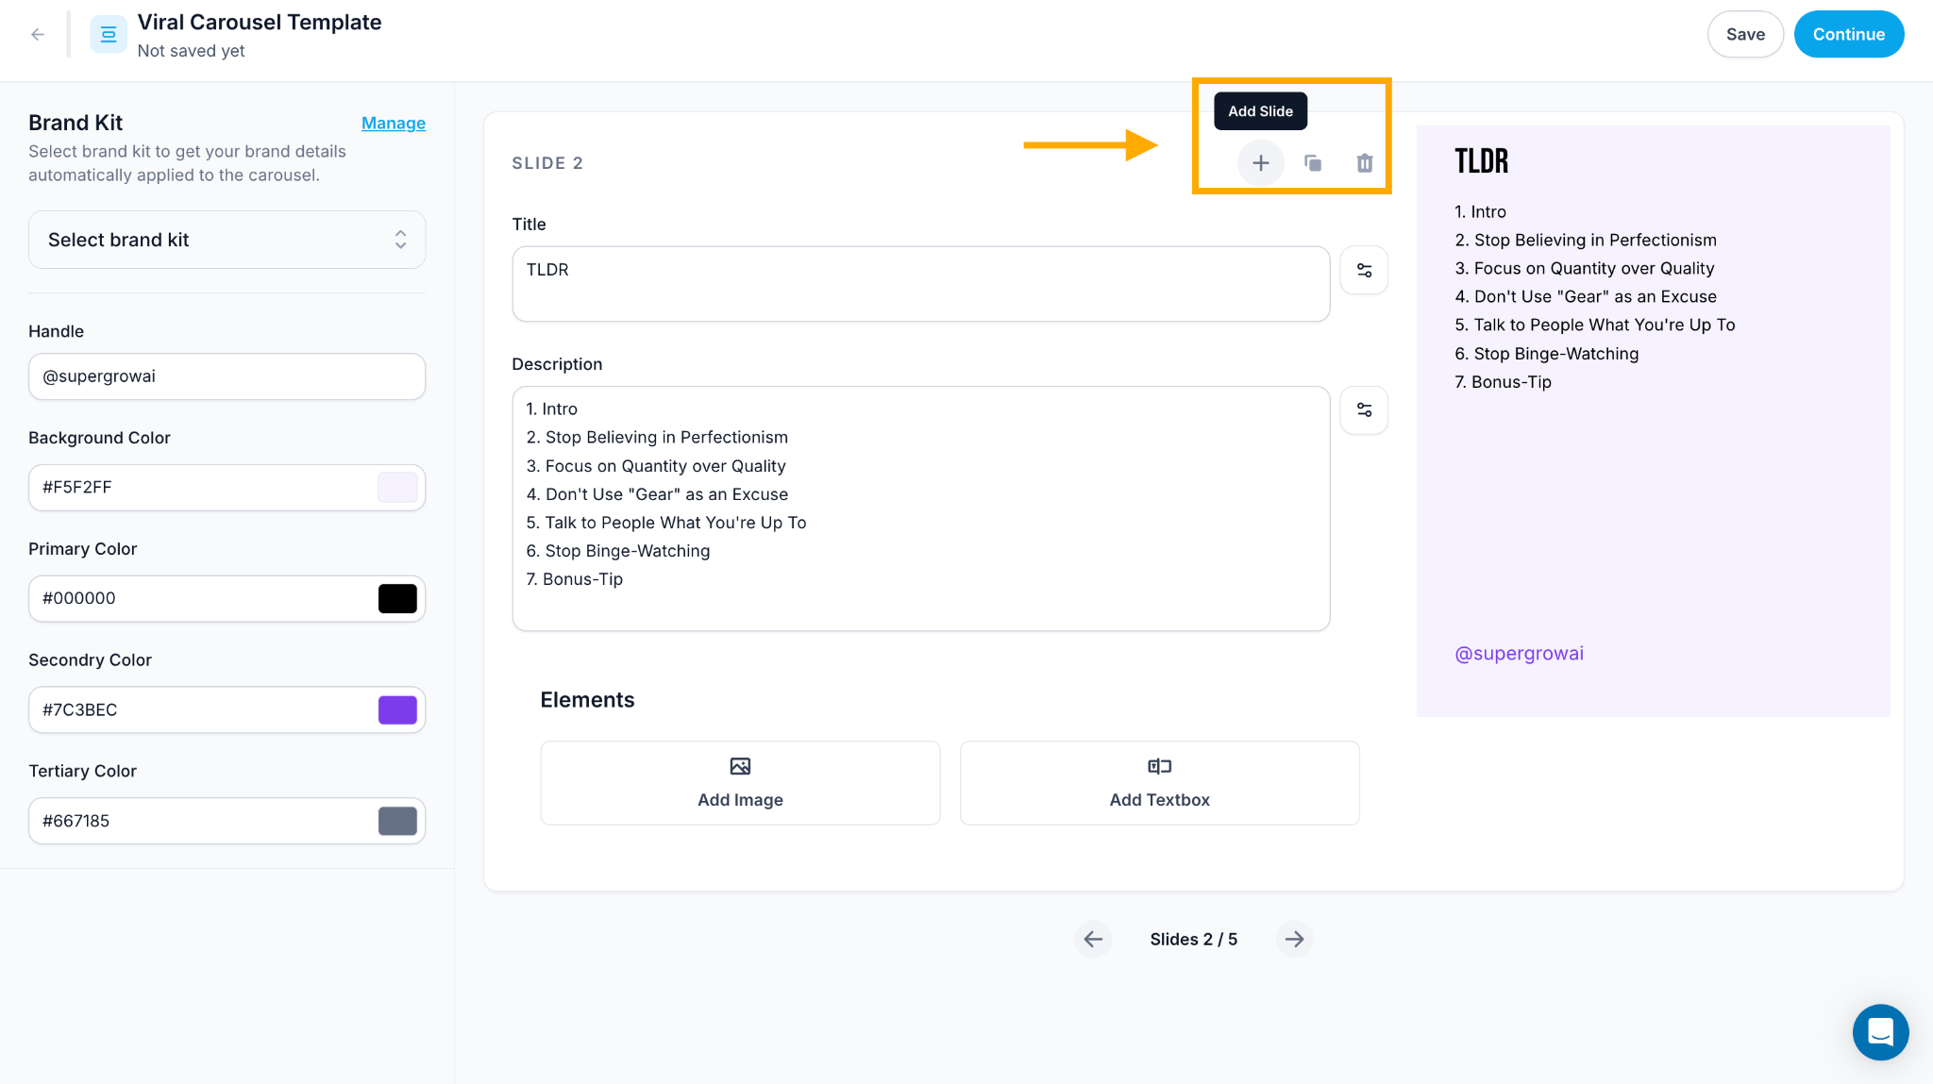1933x1084 pixels.
Task: Click the Continue button
Action: (1848, 34)
